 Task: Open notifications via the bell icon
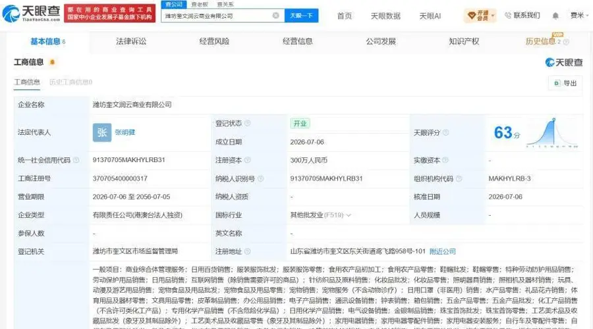555,16
